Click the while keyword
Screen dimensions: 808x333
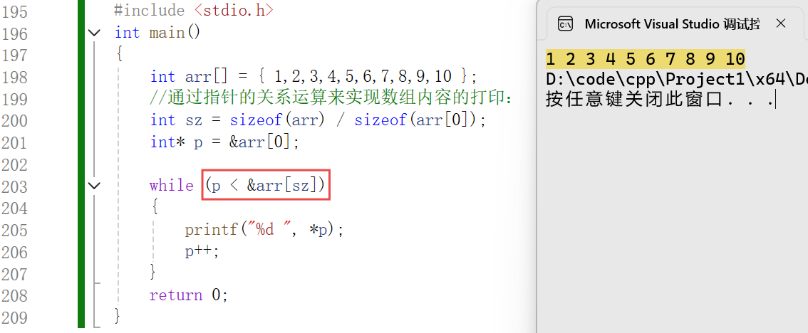pyautogui.click(x=172, y=185)
